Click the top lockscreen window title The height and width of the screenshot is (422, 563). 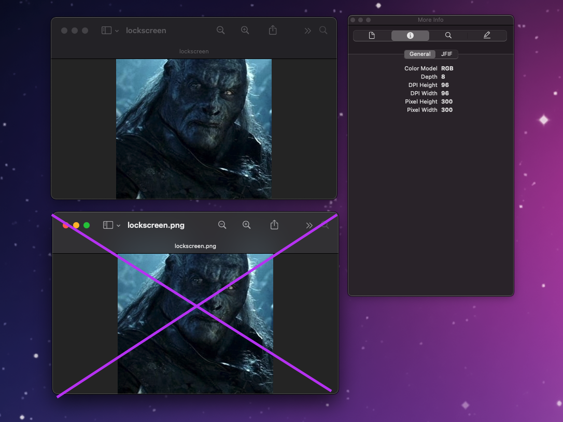pos(146,31)
